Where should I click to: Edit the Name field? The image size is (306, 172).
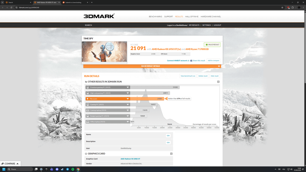168,136
